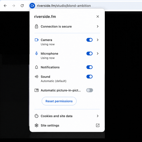142x142 pixels.
Task: Reload the riverside.fm page
Action: 22,6
